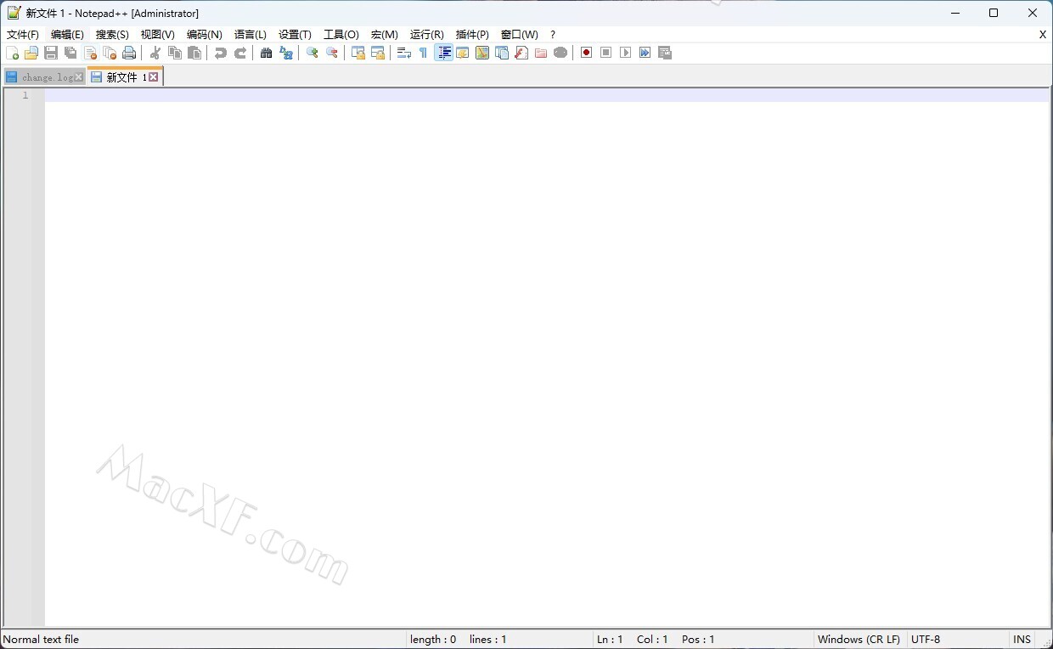Click the Close All toolbar icon

coord(110,53)
